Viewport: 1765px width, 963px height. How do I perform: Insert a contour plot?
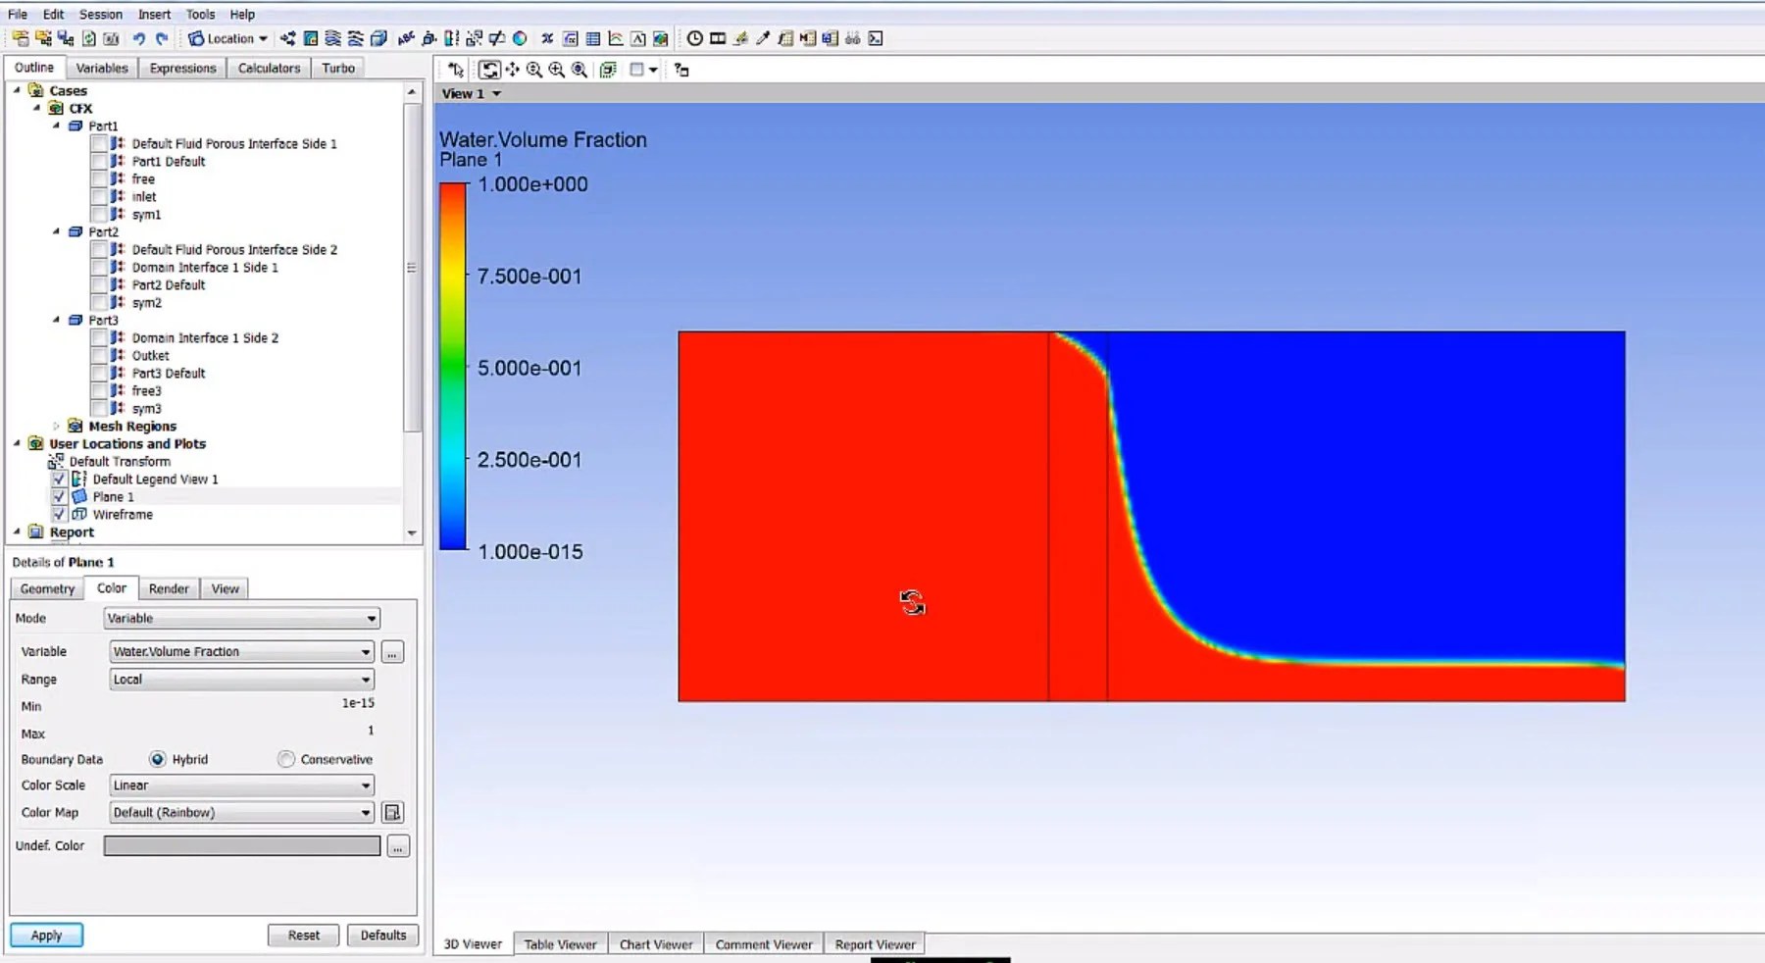pos(309,39)
